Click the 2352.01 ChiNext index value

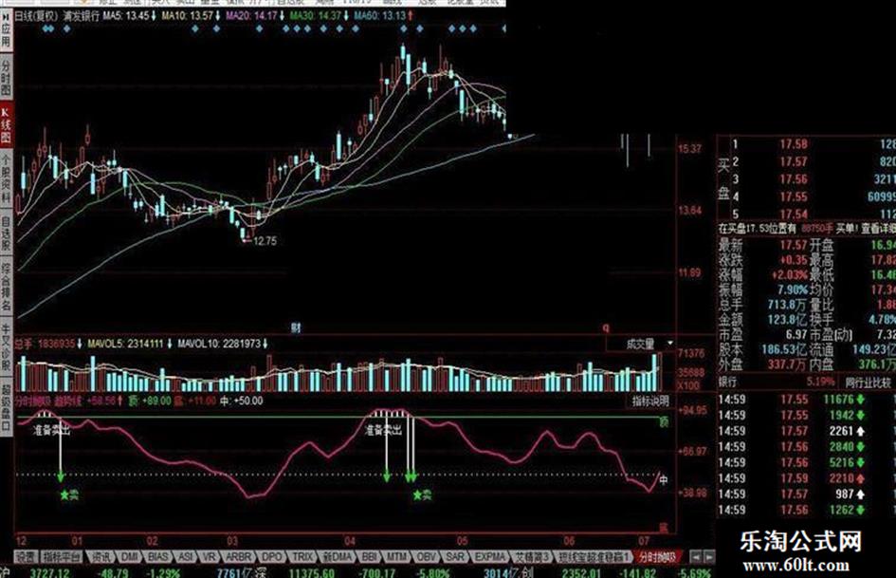(581, 572)
